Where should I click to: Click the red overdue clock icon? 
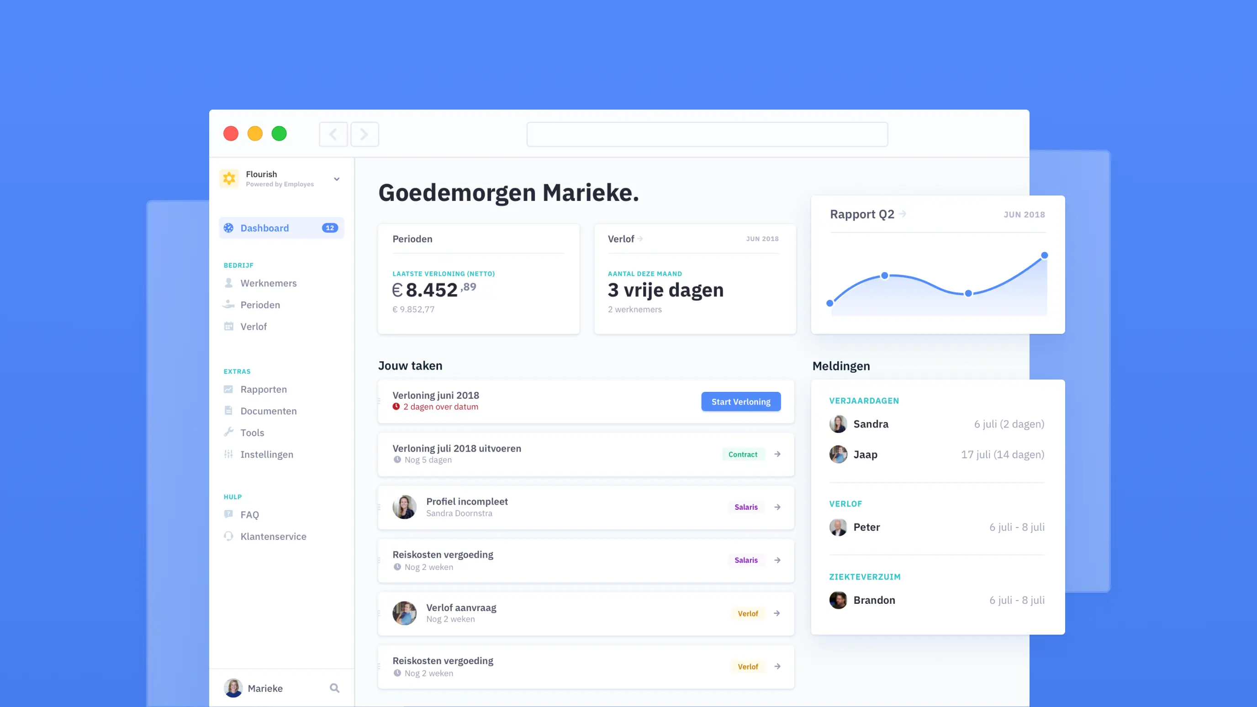[x=396, y=406]
